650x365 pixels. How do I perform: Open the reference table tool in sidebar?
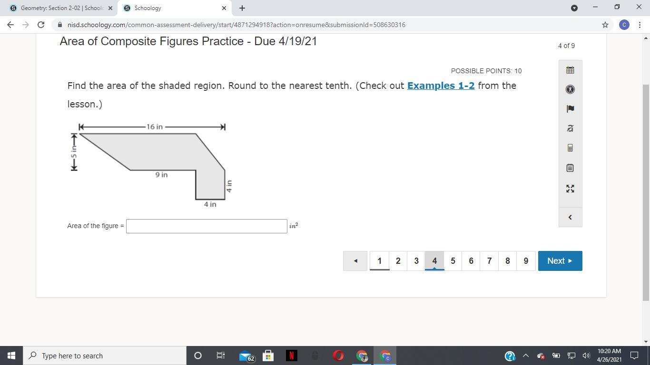click(570, 70)
